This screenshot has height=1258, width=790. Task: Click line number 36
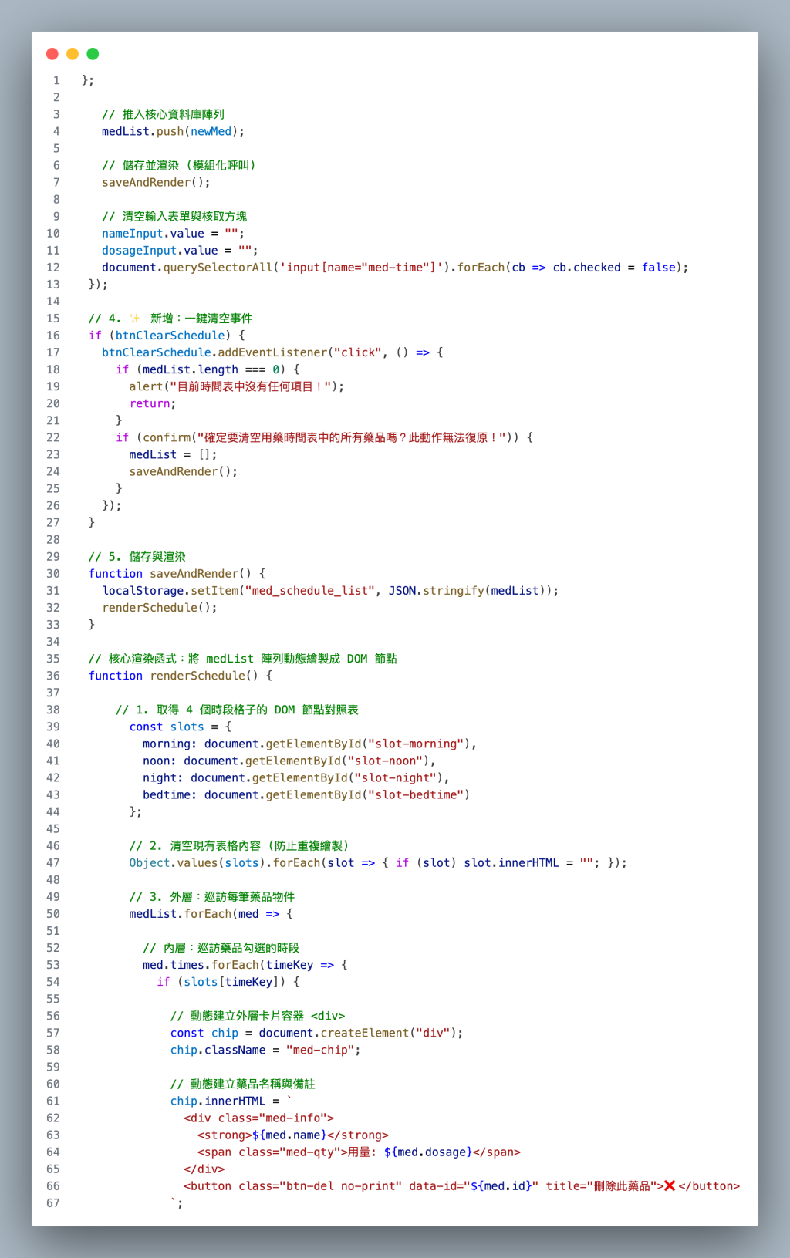52,676
